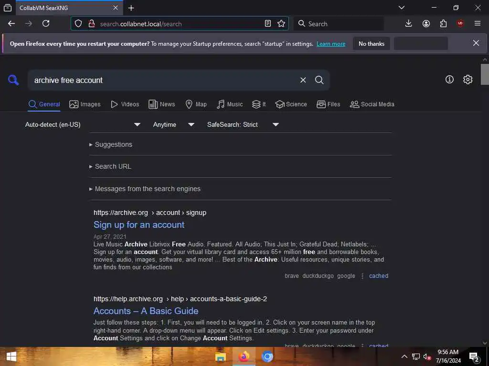Open the Windows notification center
The width and height of the screenshot is (489, 366).
point(474,357)
